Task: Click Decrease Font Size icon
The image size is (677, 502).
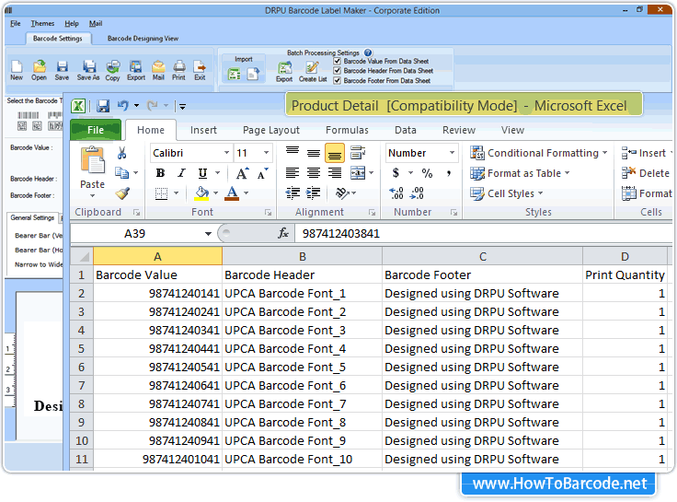Action: 262,173
